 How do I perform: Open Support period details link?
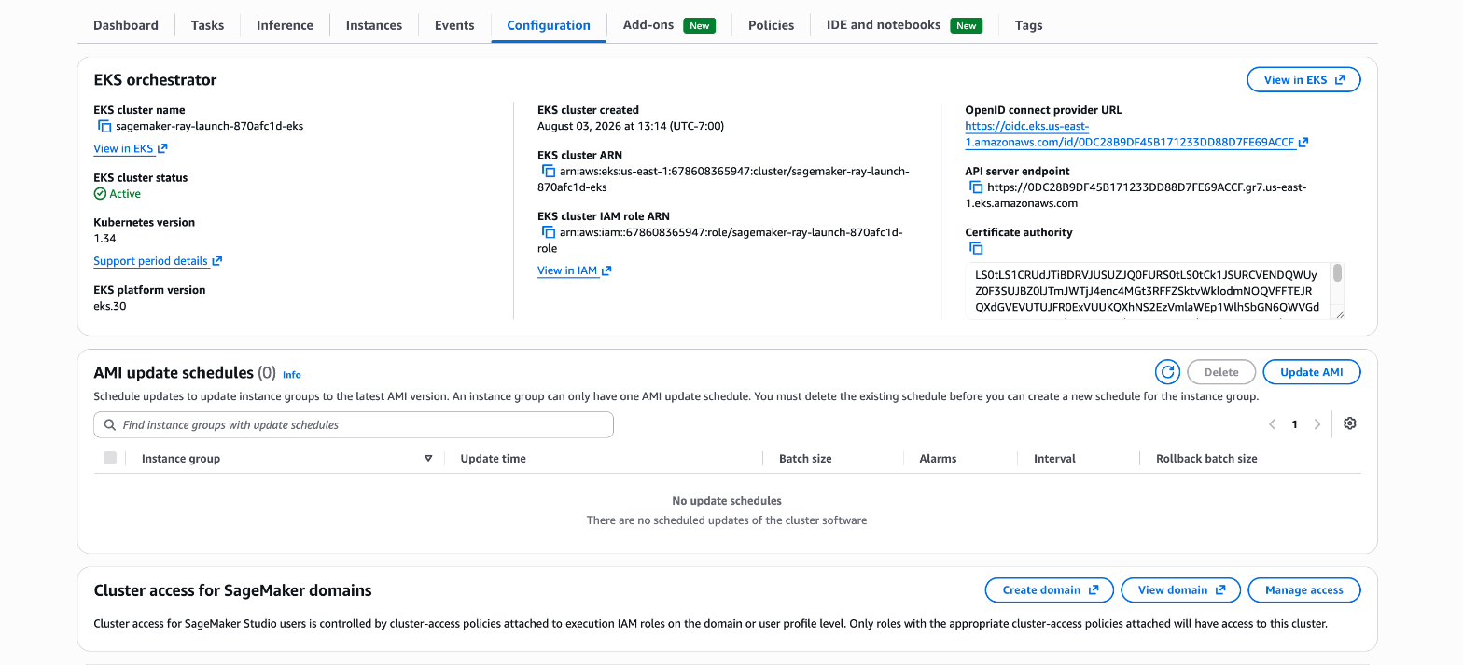tap(158, 261)
